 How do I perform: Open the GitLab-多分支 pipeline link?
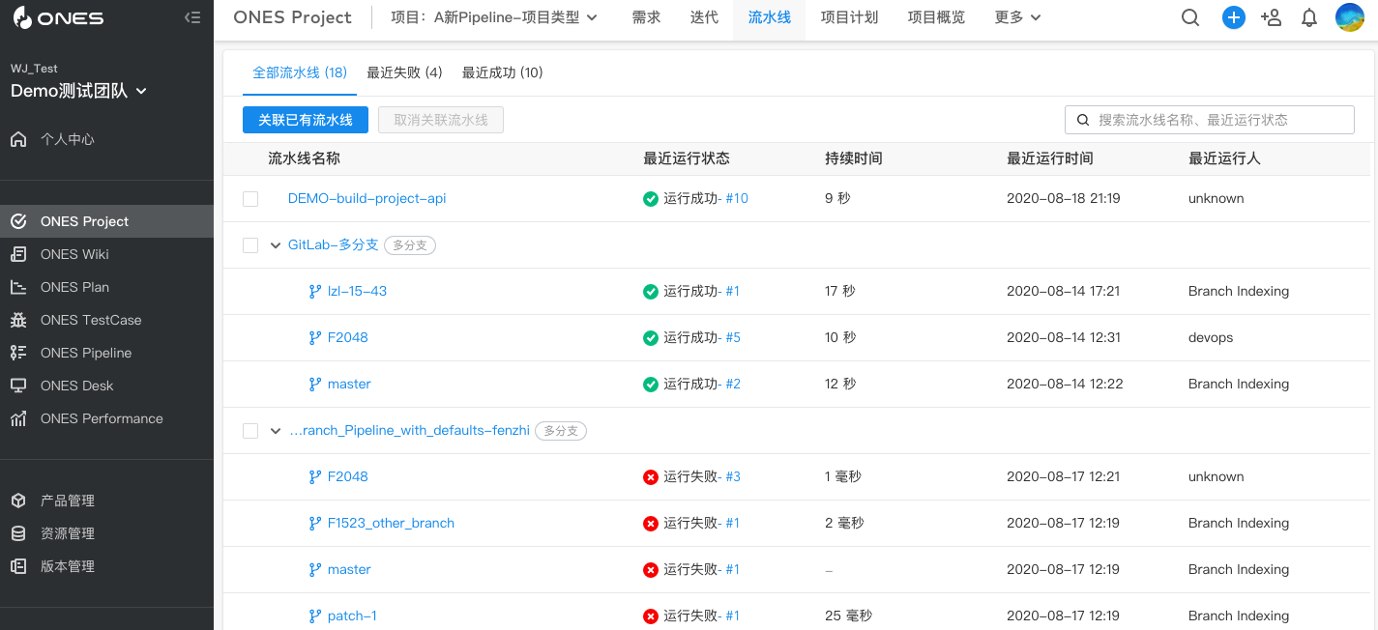pyautogui.click(x=333, y=244)
